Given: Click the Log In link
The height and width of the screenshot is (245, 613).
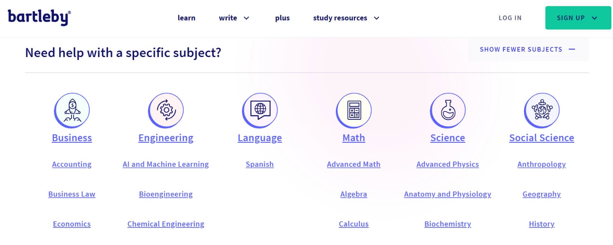Looking at the screenshot, I should tap(510, 18).
